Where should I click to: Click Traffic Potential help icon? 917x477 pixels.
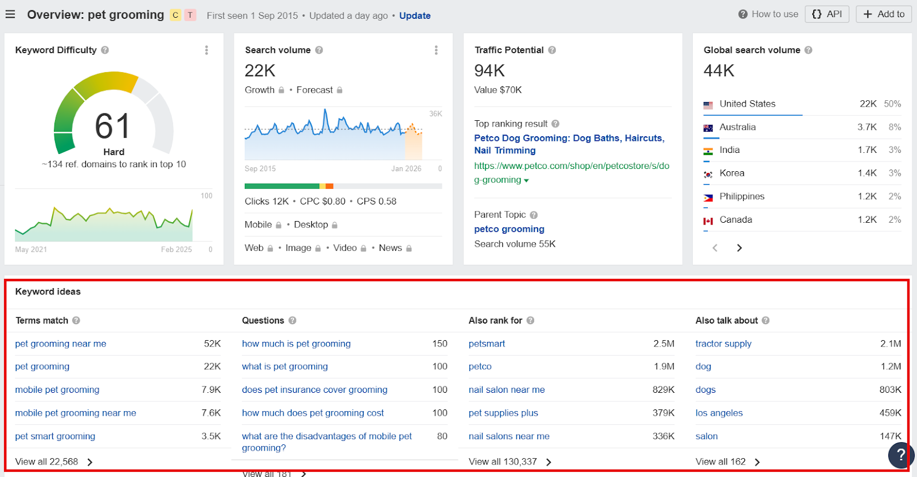552,50
